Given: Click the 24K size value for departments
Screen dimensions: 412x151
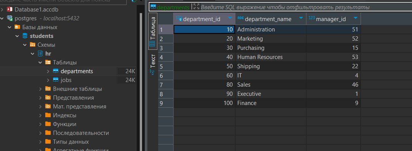Looking at the screenshot, I should [x=130, y=71].
